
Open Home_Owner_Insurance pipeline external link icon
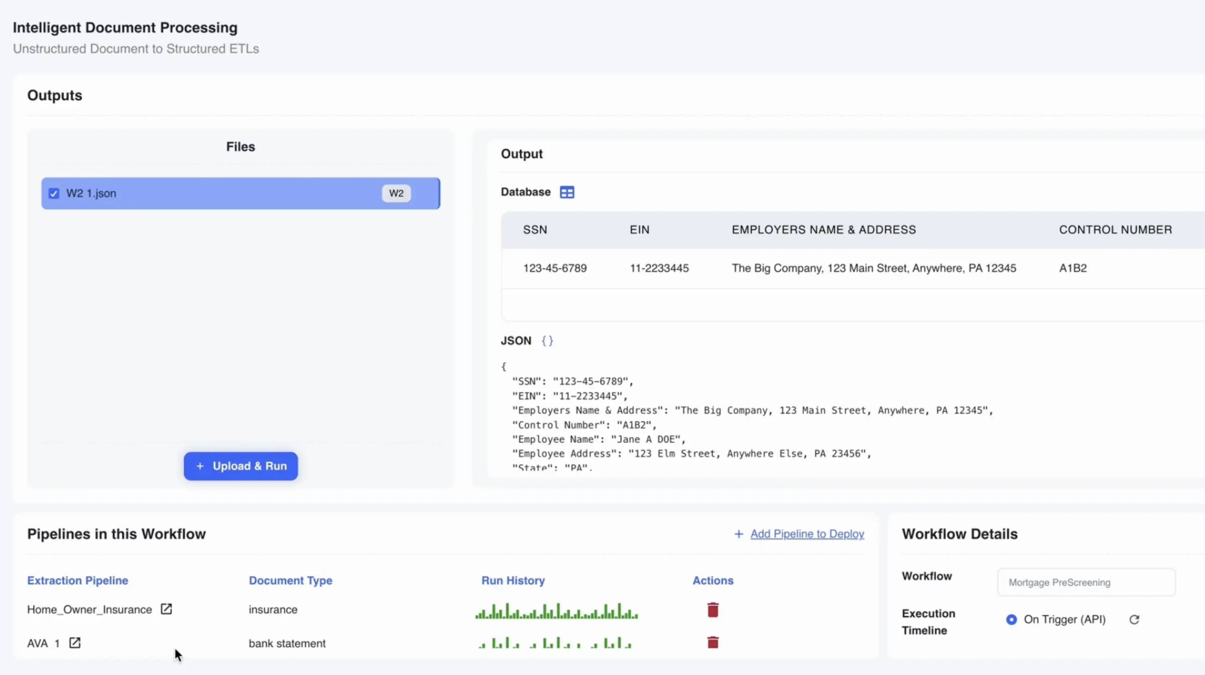(166, 609)
